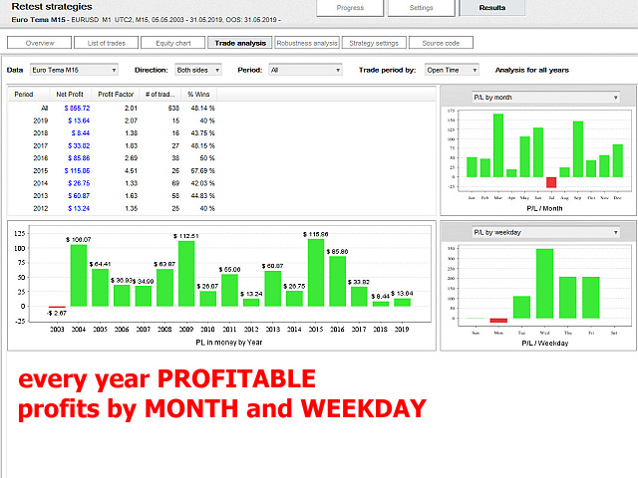
Task: Click the Wednesday bar in weekday chart
Action: (544, 284)
